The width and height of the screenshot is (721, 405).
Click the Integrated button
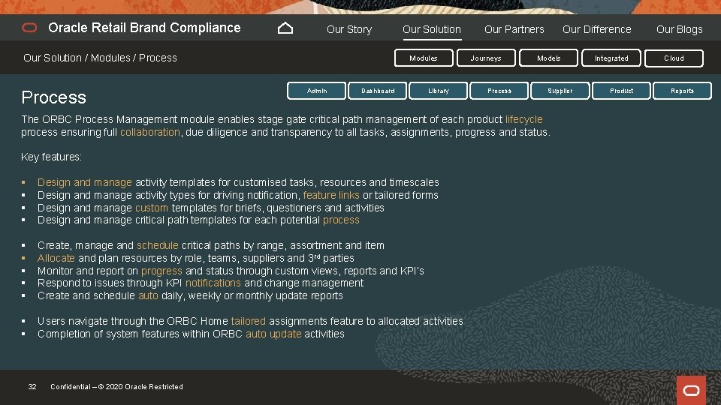pyautogui.click(x=611, y=58)
